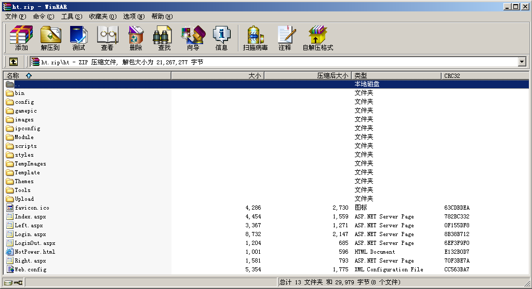Open the 注释 (Comment) toolbar icon
Screen dimensions: 532x289
click(285, 38)
